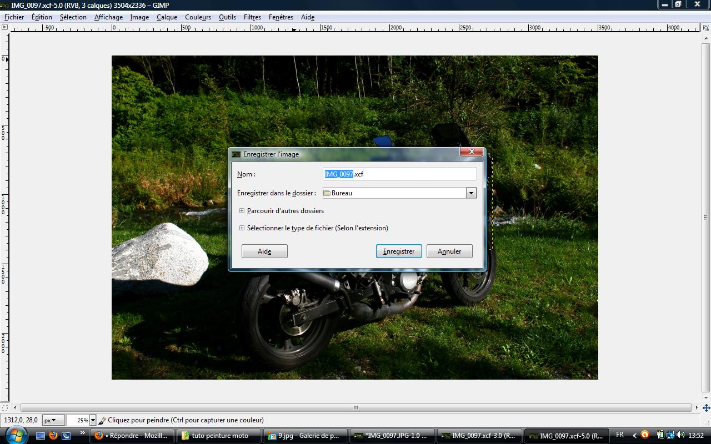
Task: Open the px unit dropdown in status bar
Action: pos(53,420)
